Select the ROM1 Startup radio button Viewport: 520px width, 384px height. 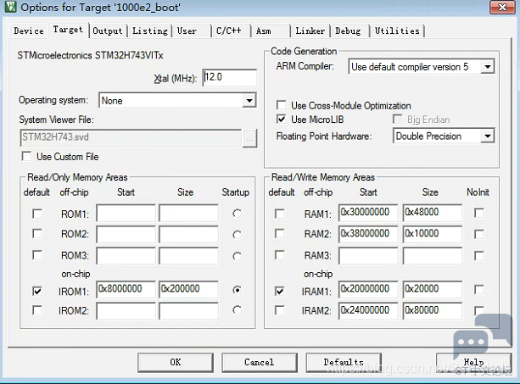(237, 214)
